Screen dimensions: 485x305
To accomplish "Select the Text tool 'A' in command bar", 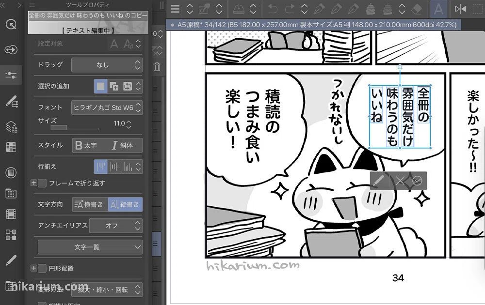I will [438, 9].
